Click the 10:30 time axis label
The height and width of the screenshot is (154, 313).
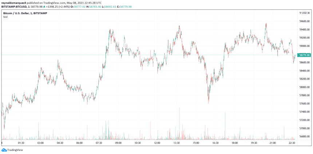[137, 143]
